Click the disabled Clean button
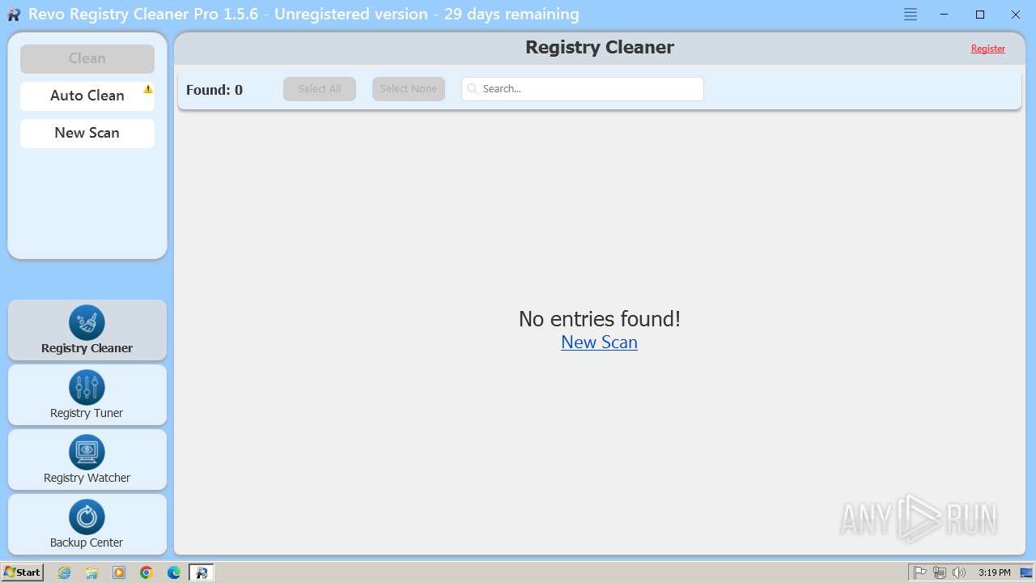 (87, 58)
